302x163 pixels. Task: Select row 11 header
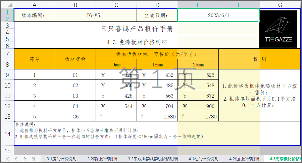pyautogui.click(x=7, y=96)
